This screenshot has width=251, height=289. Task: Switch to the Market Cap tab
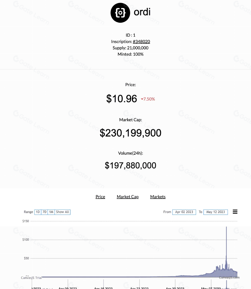pos(128,197)
